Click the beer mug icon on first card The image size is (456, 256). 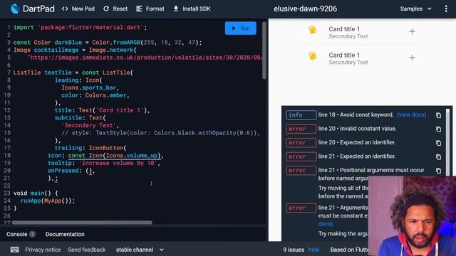313,30
